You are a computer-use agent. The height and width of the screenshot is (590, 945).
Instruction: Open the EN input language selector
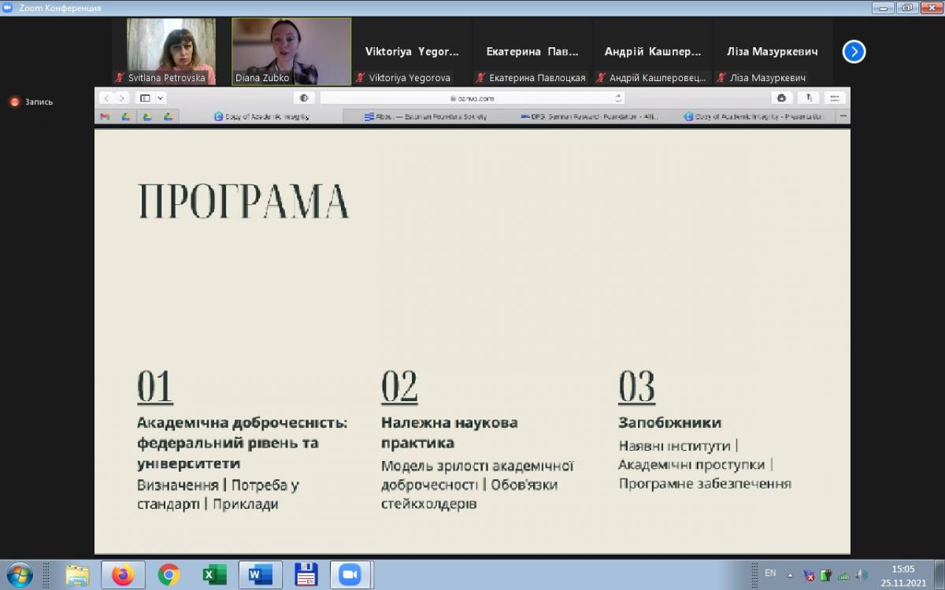click(x=770, y=573)
